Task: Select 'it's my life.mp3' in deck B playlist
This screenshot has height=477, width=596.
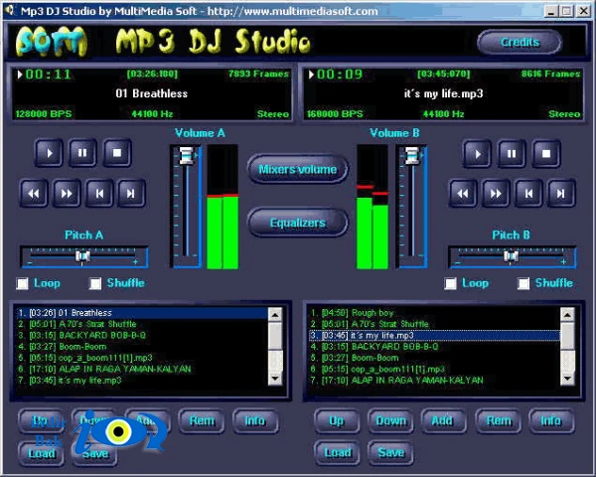Action: (434, 335)
